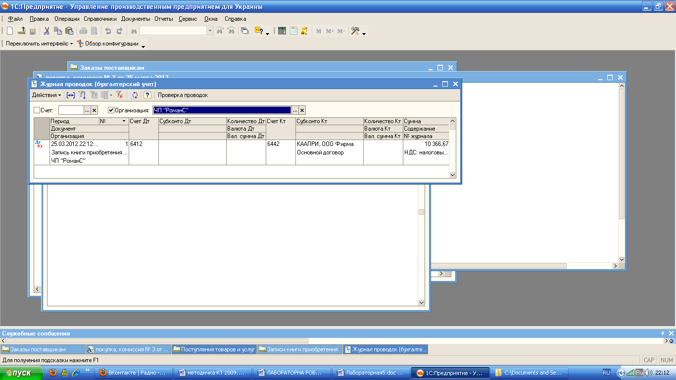Open the ellipsis chooser for Счет field
The width and height of the screenshot is (676, 380).
click(88, 110)
